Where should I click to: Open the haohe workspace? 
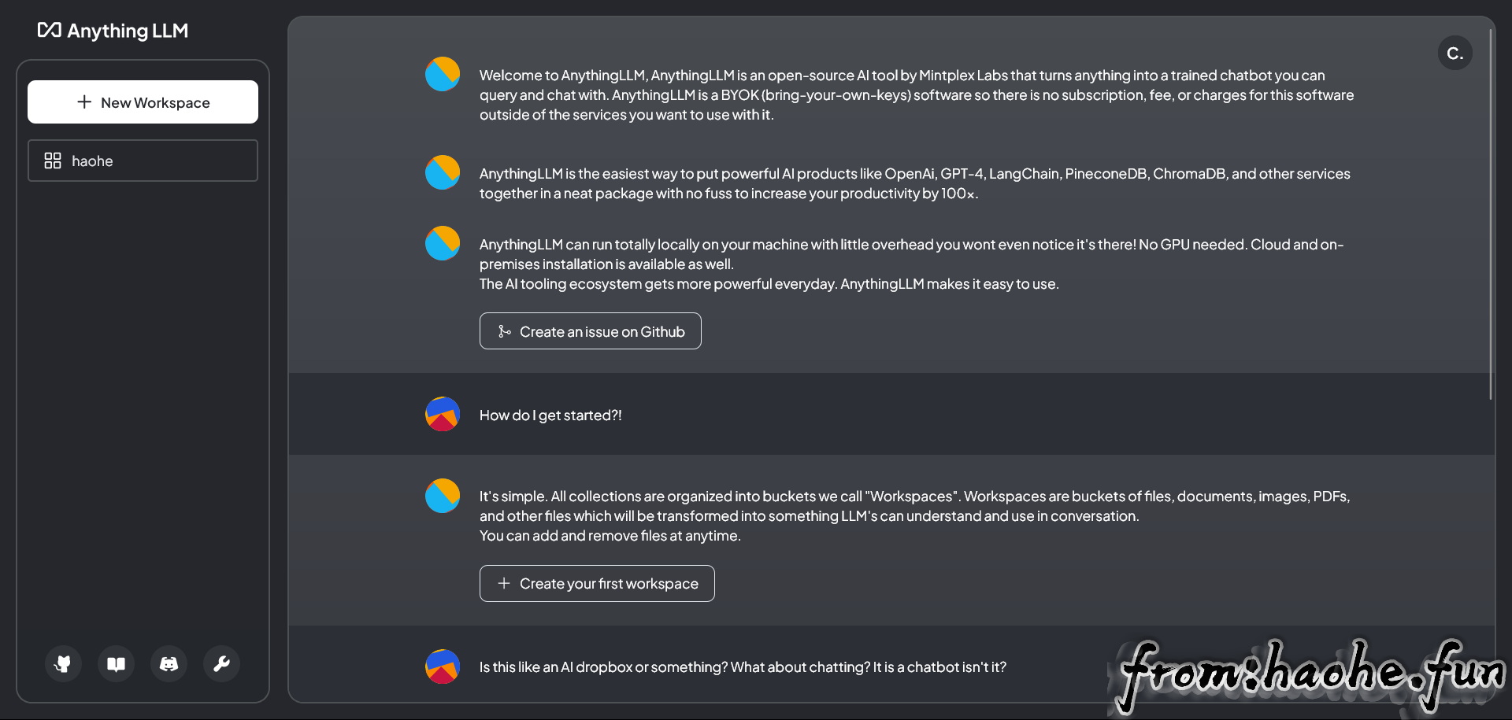(143, 161)
